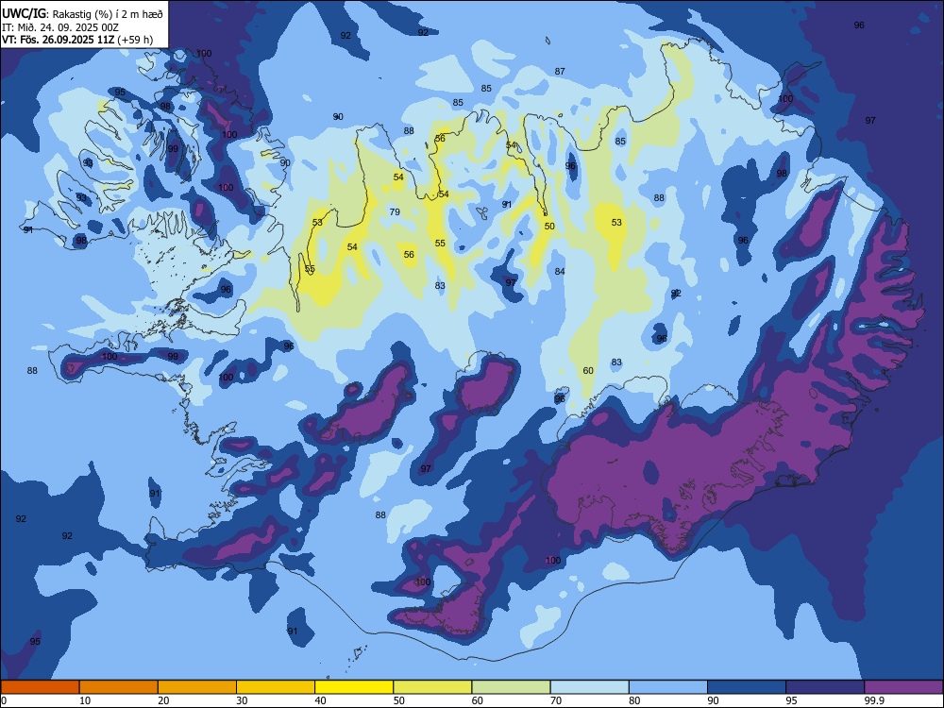Image resolution: width=944 pixels, height=708 pixels.
Task: Click the map humidity value '84'
Action: click(x=560, y=272)
